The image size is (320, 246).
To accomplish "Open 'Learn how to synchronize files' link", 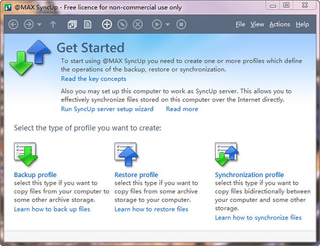I will click(x=258, y=217).
